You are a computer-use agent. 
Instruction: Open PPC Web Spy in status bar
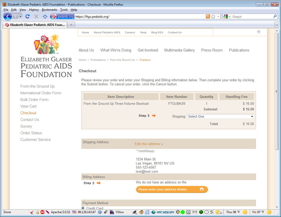(x=162, y=212)
